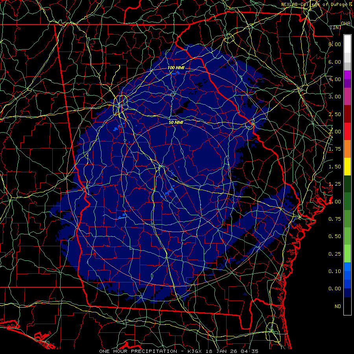Click the "OHA" product code label
Viewport: 354px width, 354px height.
click(346, 24)
